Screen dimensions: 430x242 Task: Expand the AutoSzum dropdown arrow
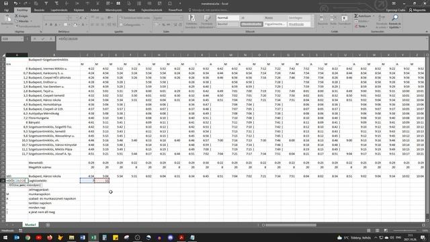point(374,16)
